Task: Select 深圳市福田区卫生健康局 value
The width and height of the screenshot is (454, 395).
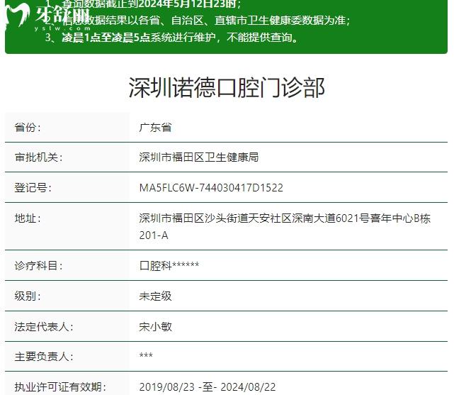Action: (x=198, y=157)
